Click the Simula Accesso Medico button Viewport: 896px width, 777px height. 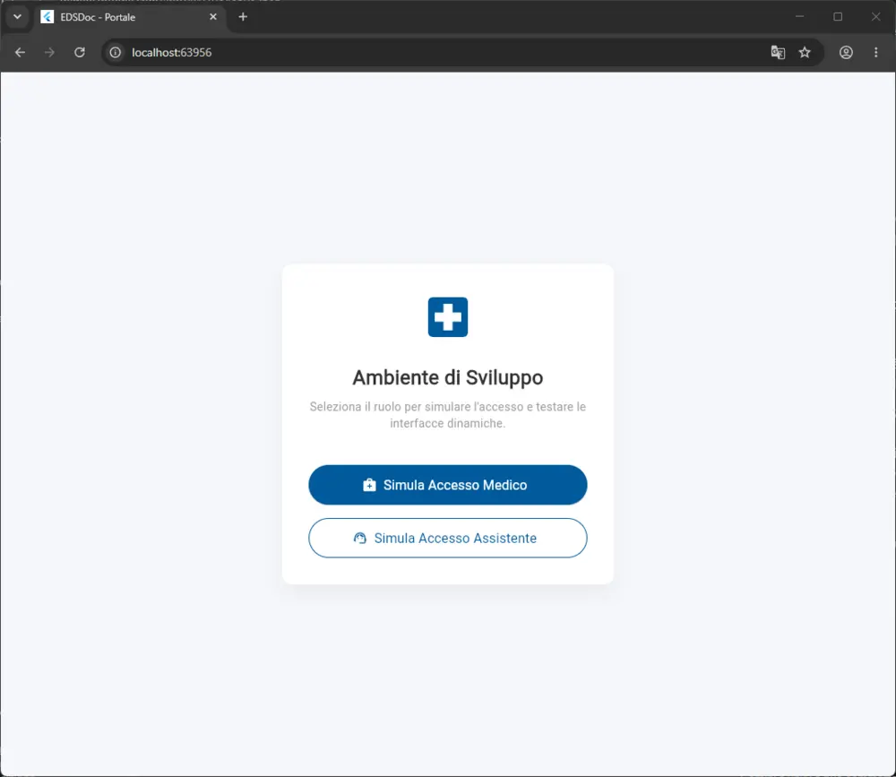(447, 485)
